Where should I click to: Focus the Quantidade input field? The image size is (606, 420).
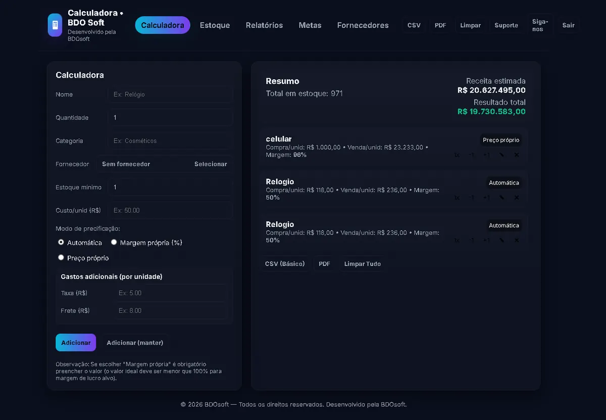170,118
